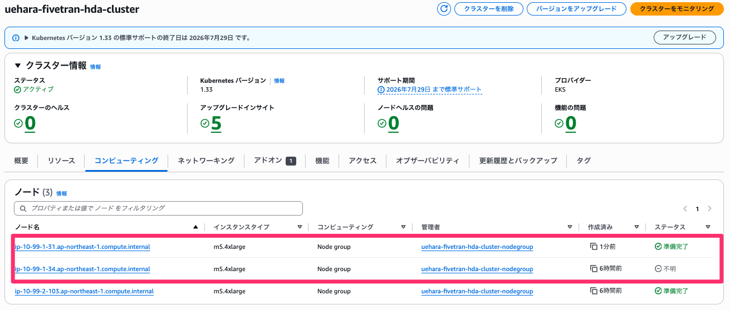The width and height of the screenshot is (730, 310).
Task: Sort by ステータス column arrow
Action: [x=708, y=227]
